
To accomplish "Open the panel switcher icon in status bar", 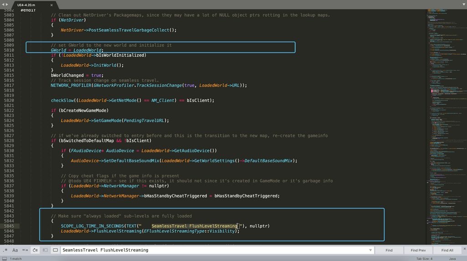I will 5,259.
